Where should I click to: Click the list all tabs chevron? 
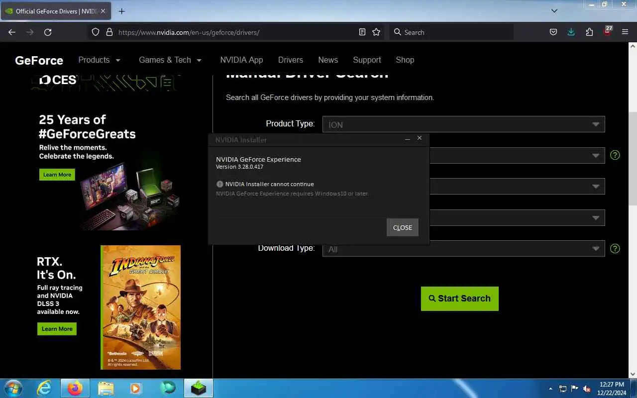[x=554, y=10]
